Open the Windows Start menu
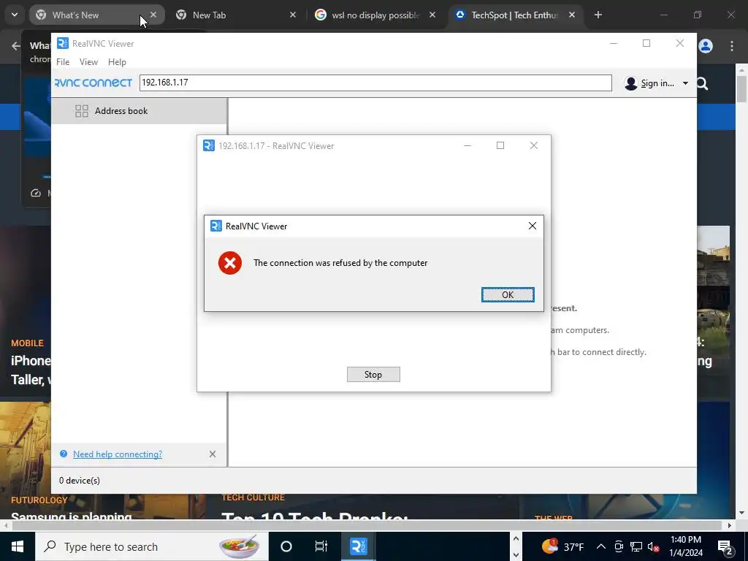 [18, 546]
